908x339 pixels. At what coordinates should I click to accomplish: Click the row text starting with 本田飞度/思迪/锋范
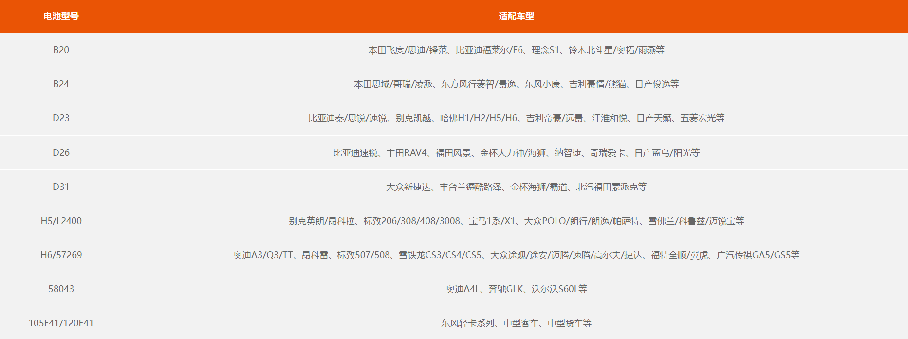coord(516,50)
